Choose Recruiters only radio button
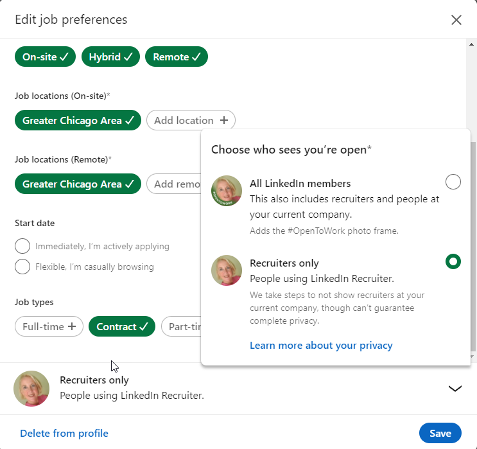 pyautogui.click(x=453, y=261)
